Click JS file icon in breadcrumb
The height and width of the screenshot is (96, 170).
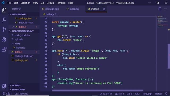click(44, 14)
